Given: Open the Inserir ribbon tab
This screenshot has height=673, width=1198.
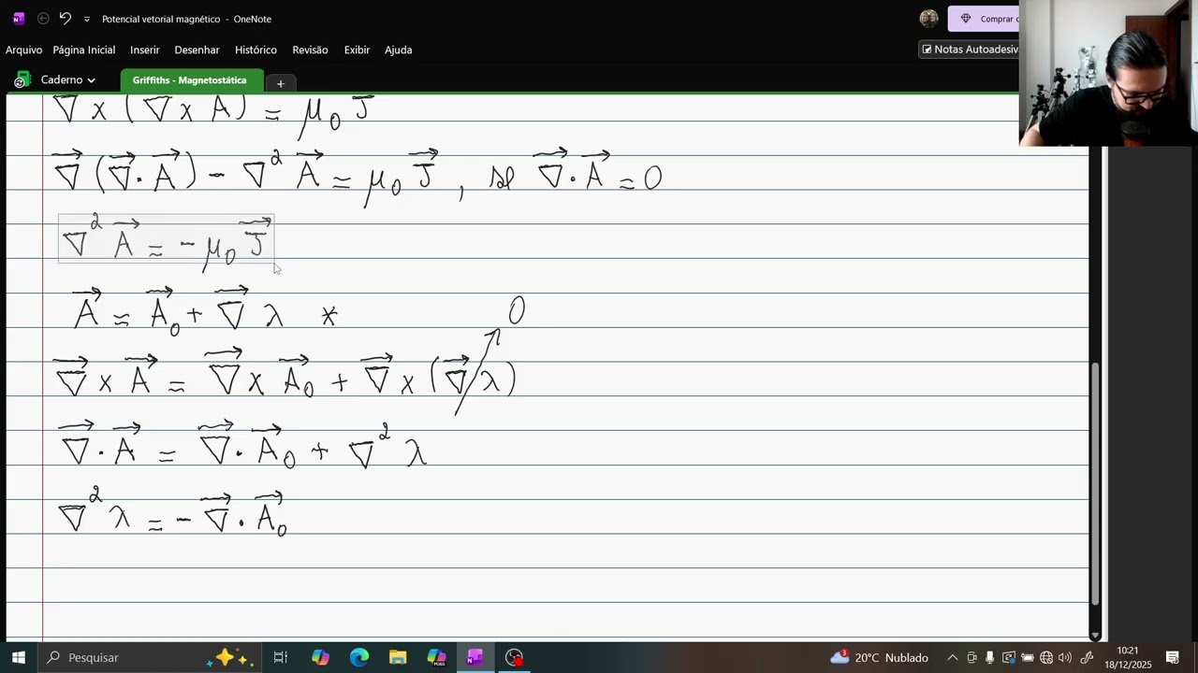Looking at the screenshot, I should click(145, 50).
